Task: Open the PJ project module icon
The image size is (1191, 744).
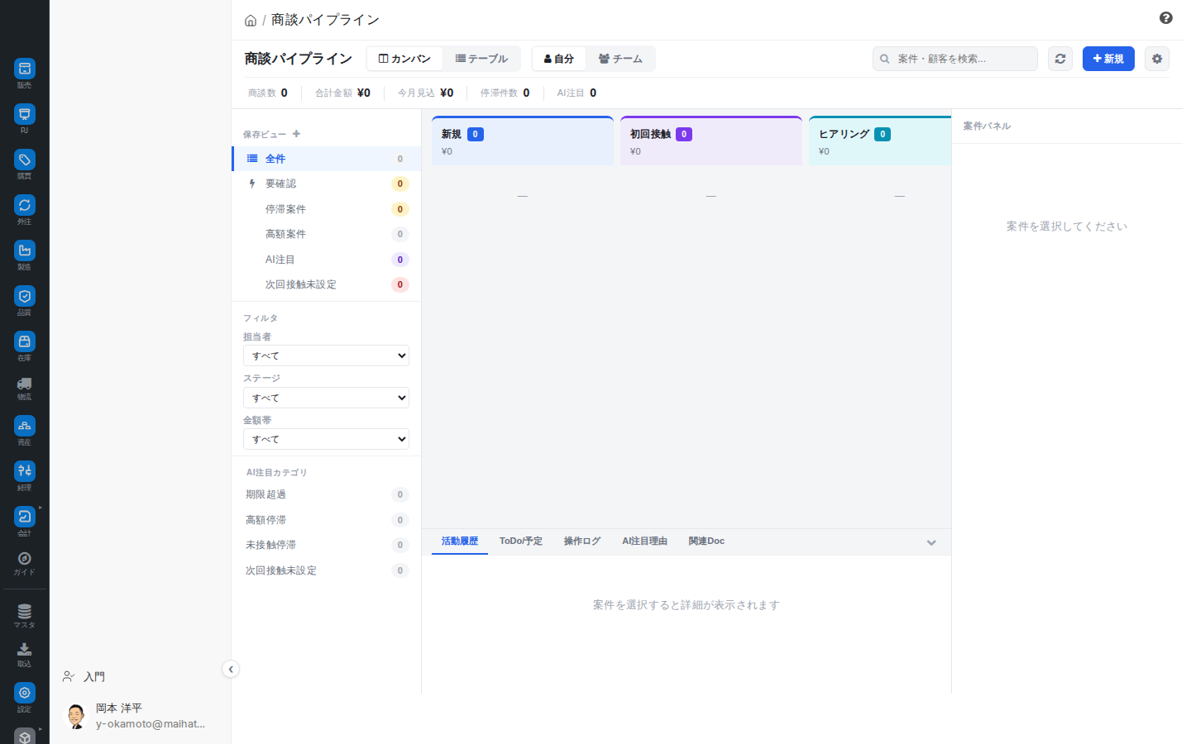Action: point(25,114)
